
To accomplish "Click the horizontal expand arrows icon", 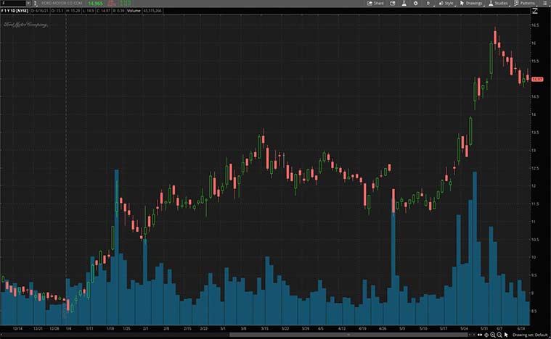I will click(480, 335).
